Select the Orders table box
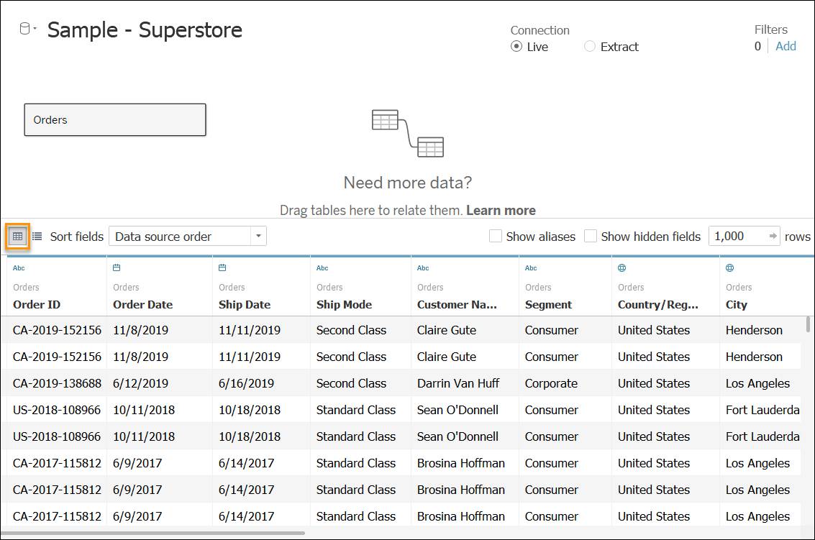Viewport: 815px width, 540px height. tap(115, 119)
